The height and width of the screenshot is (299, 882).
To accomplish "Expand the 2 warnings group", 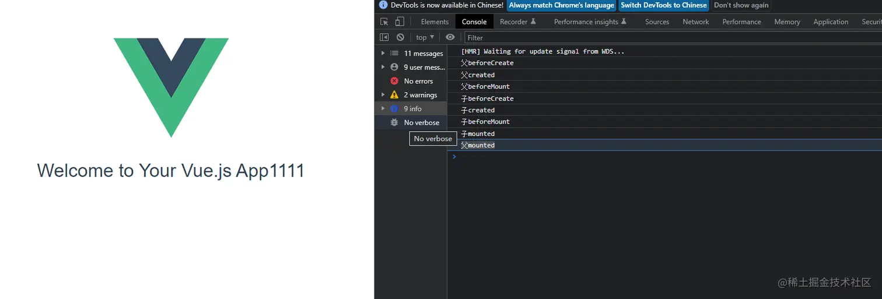I will [x=383, y=94].
